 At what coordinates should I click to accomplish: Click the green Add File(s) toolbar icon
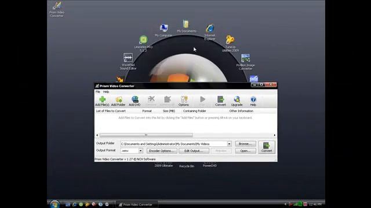coord(102,101)
